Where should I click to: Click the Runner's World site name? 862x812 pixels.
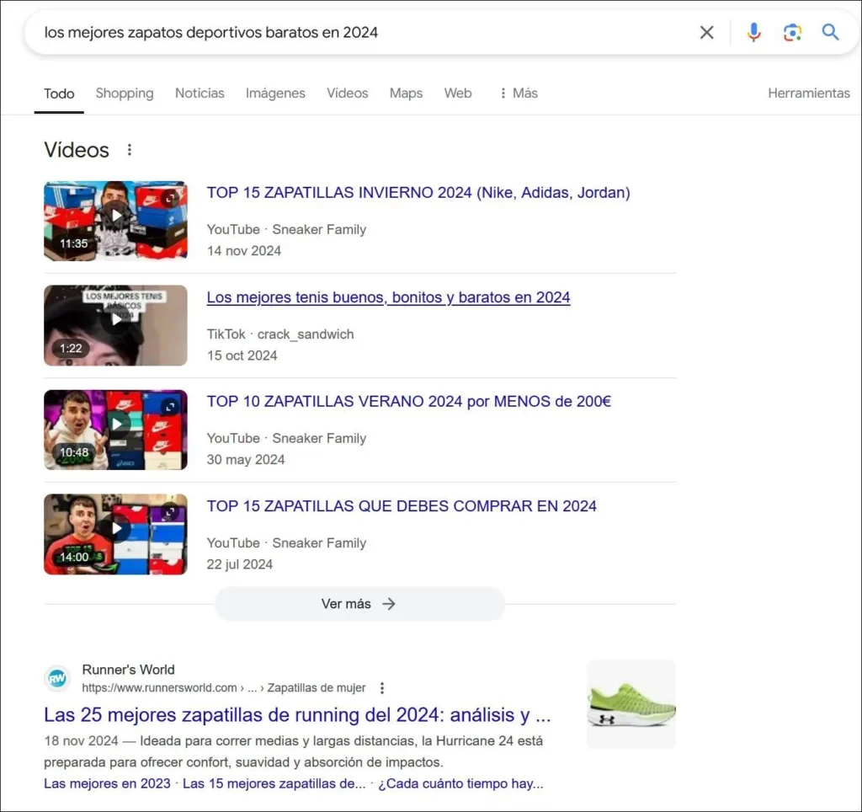click(x=128, y=670)
